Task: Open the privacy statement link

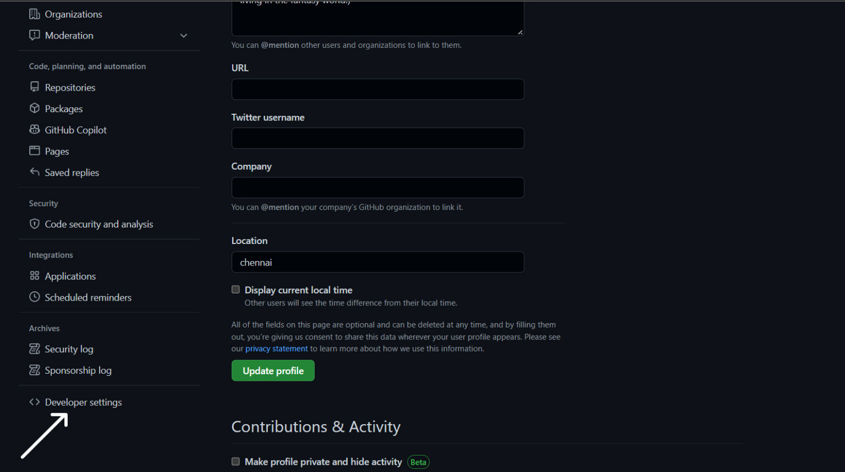Action: (276, 349)
